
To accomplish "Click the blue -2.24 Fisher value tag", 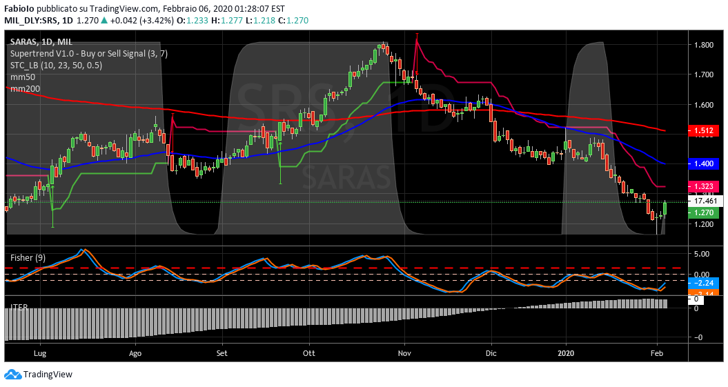I will click(x=705, y=283).
